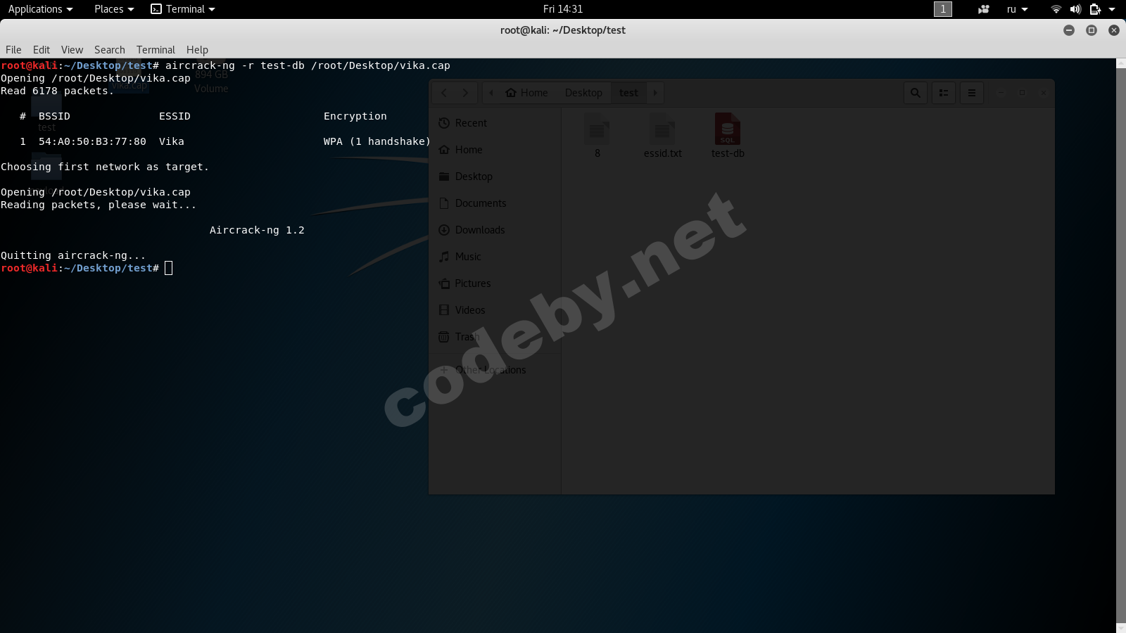
Task: Click the screen recorder camera tray icon
Action: click(984, 9)
